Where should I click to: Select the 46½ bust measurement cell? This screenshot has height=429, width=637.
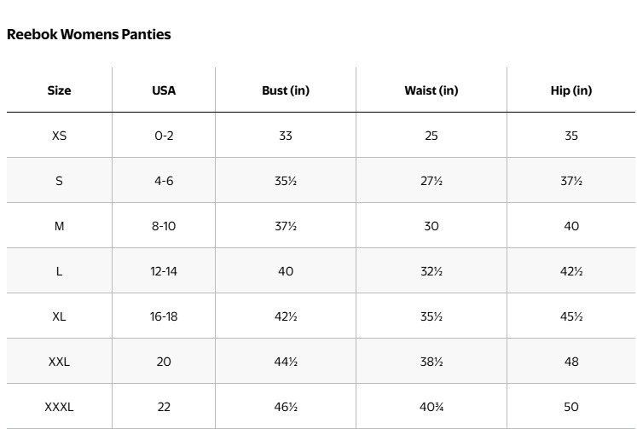point(286,407)
